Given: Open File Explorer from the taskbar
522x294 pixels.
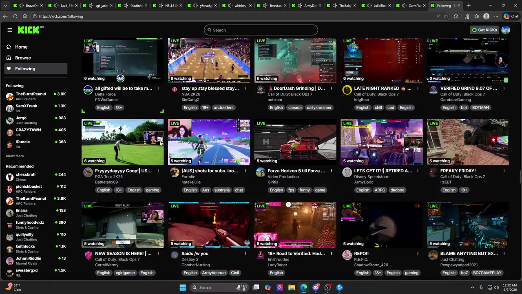Looking at the screenshot, I should [292, 287].
